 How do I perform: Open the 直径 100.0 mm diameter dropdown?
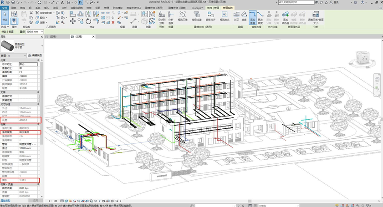41,32
